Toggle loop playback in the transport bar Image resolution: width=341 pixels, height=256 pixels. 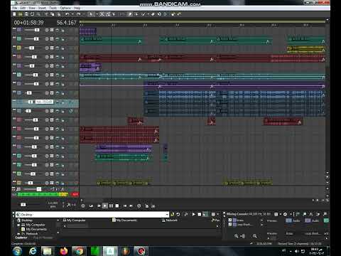pos(91,206)
